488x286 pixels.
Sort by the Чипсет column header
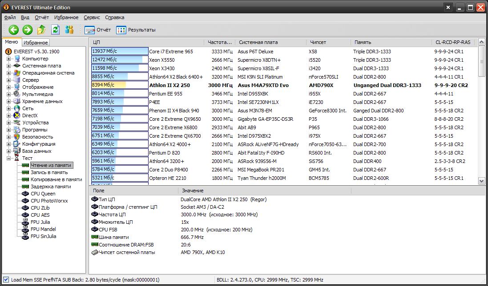329,42
